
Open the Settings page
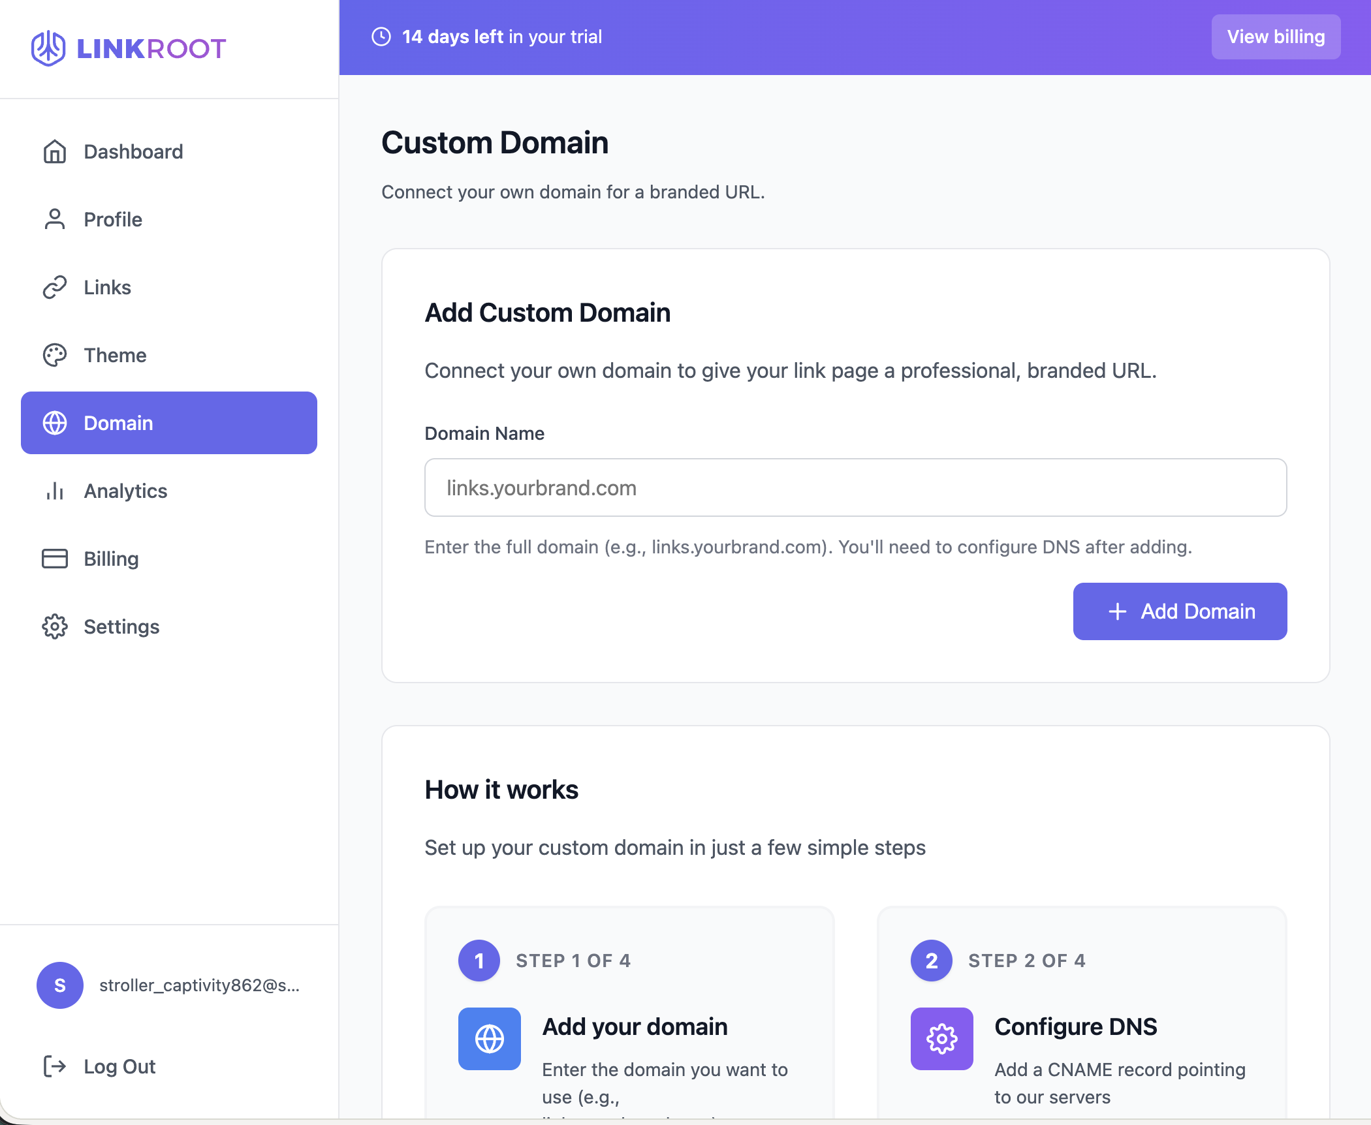point(169,626)
